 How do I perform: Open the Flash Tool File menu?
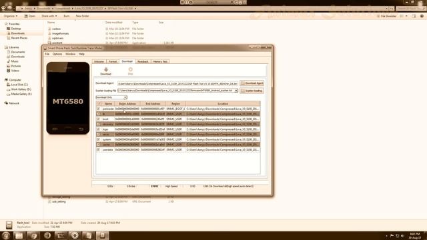click(47, 54)
